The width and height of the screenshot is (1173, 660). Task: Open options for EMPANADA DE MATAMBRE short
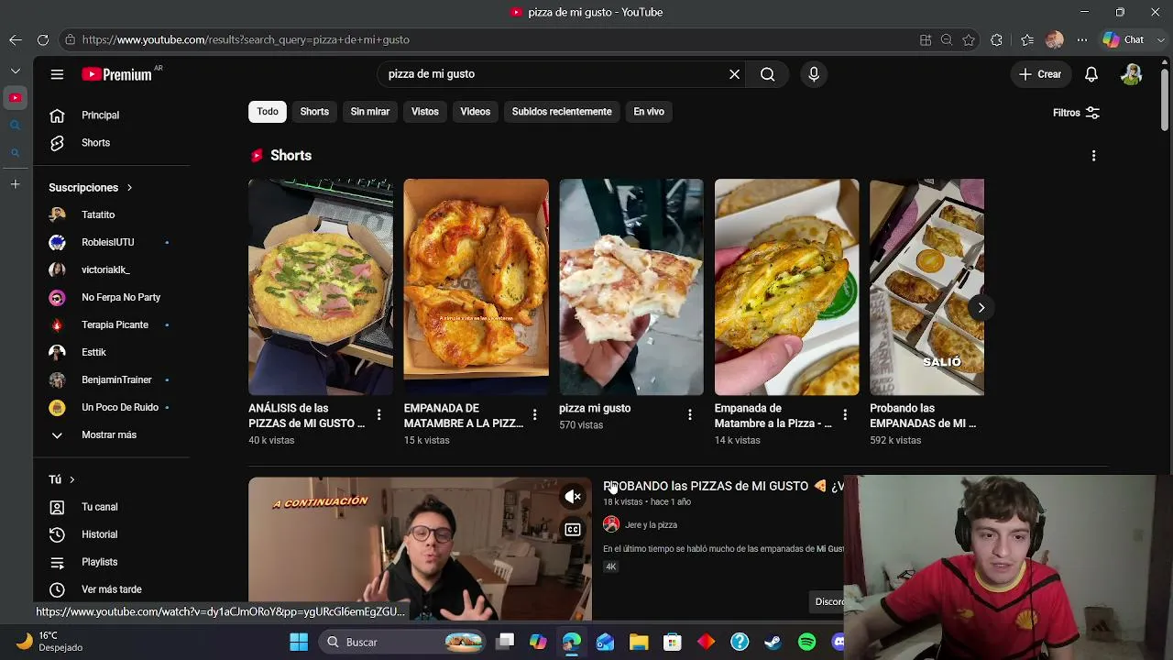[534, 415]
